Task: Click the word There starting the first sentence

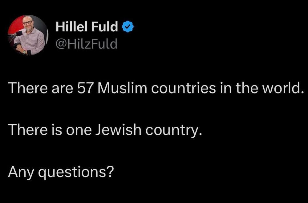Action: pos(28,88)
